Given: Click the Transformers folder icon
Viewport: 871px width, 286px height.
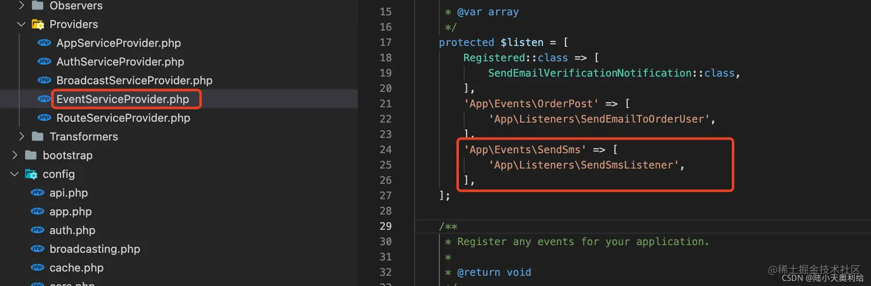Looking at the screenshot, I should pyautogui.click(x=38, y=137).
